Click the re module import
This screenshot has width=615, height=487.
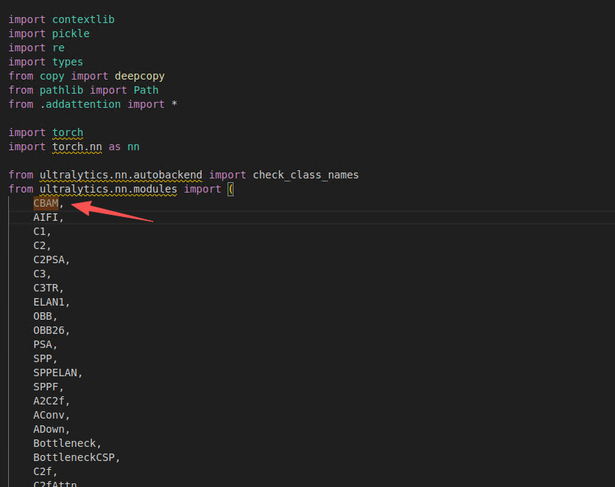(58, 48)
